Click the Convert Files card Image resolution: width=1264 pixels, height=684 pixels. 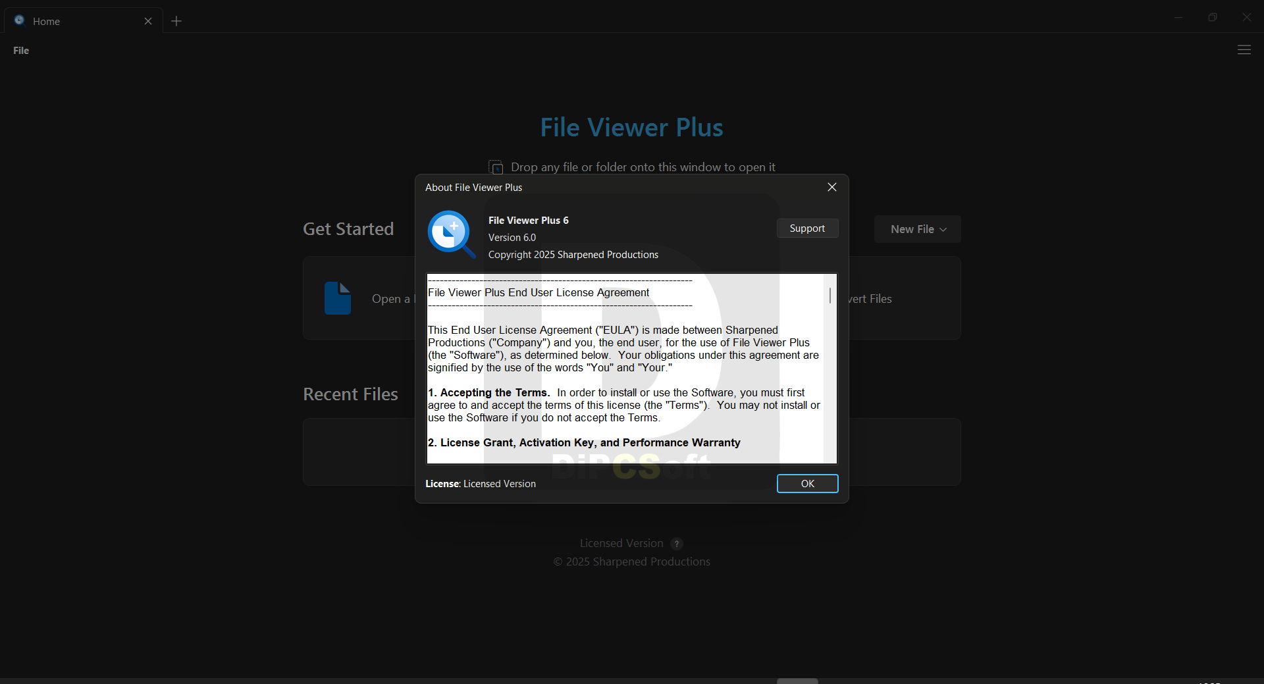[x=905, y=298]
